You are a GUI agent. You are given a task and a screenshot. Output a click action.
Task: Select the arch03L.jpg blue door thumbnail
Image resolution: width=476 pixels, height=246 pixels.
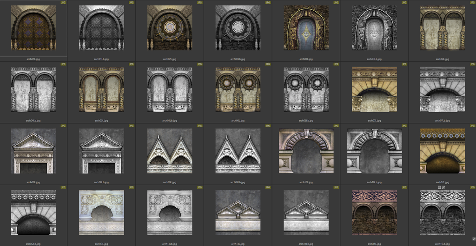(306, 28)
